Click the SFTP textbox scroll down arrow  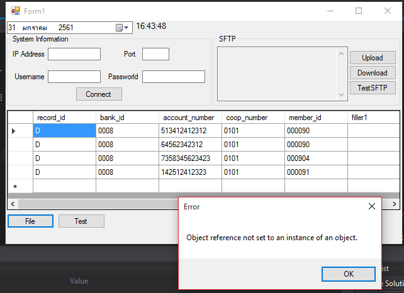(x=342, y=95)
